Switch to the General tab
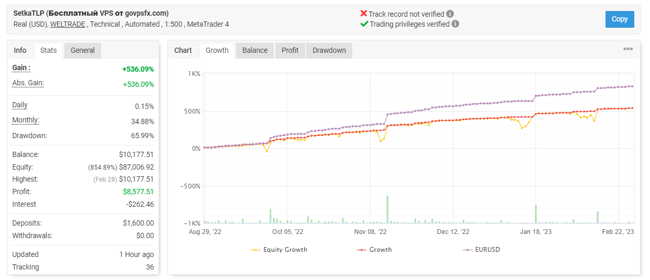Screen dimensions: 650x280 click(x=83, y=50)
